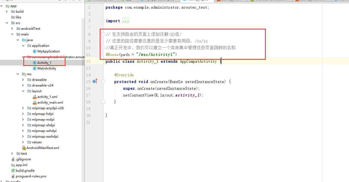The image size is (349, 182).
Task: Expand the drawable folder arrow
Action: (23, 80)
